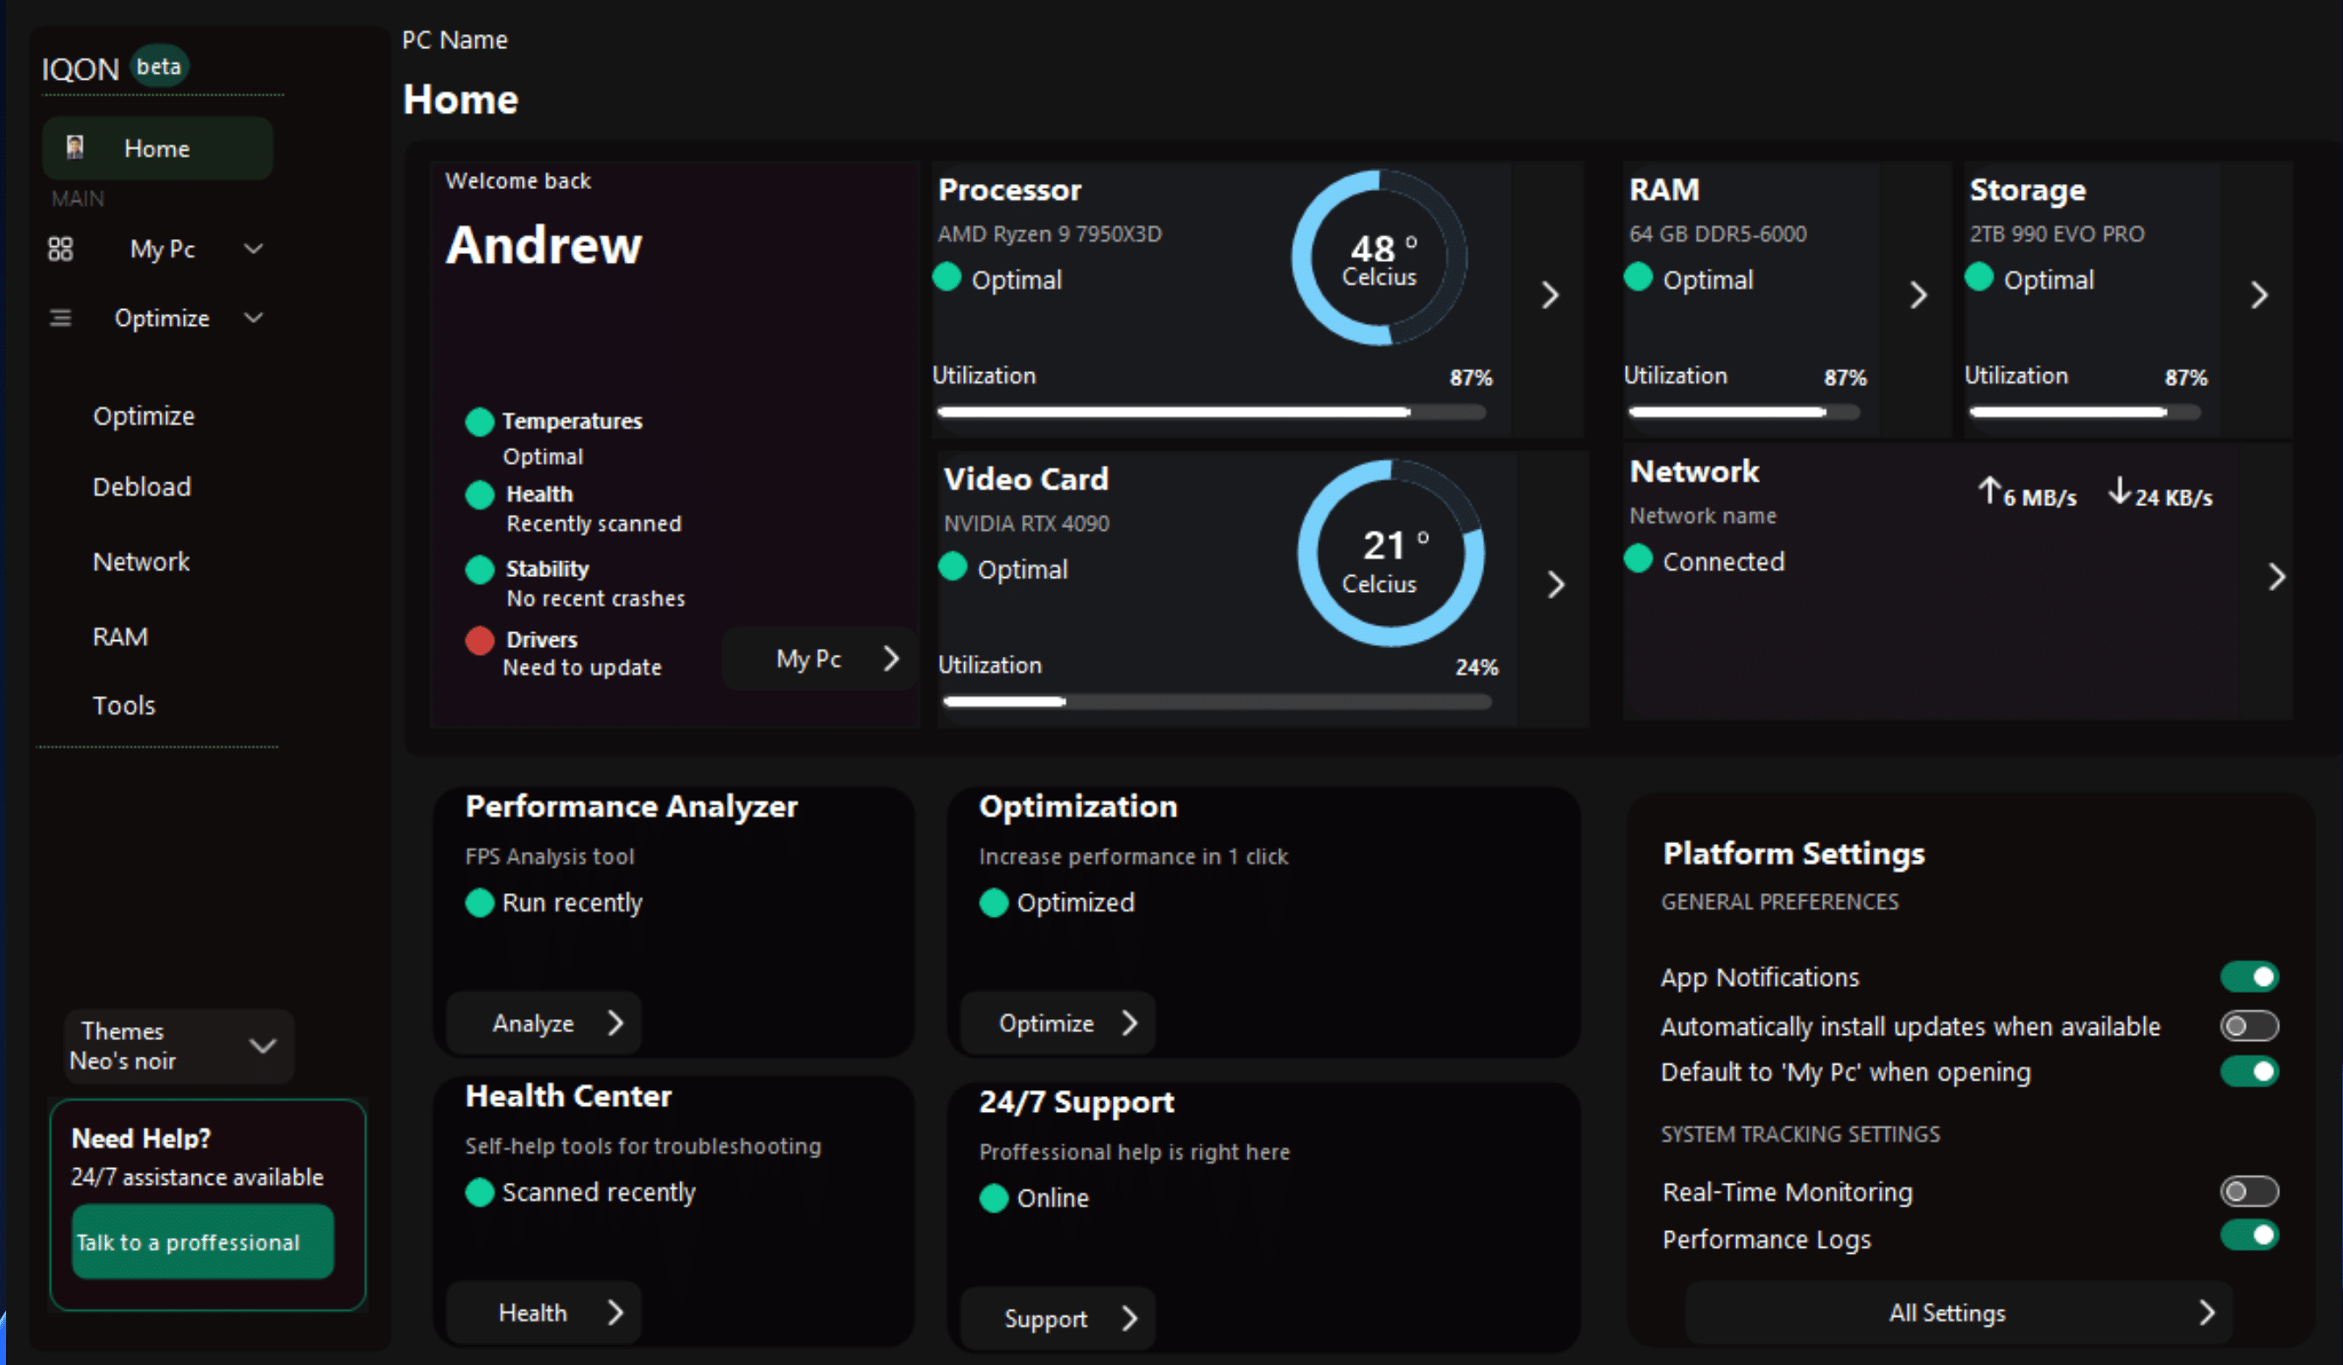
Task: Disable App Notifications
Action: click(2250, 976)
